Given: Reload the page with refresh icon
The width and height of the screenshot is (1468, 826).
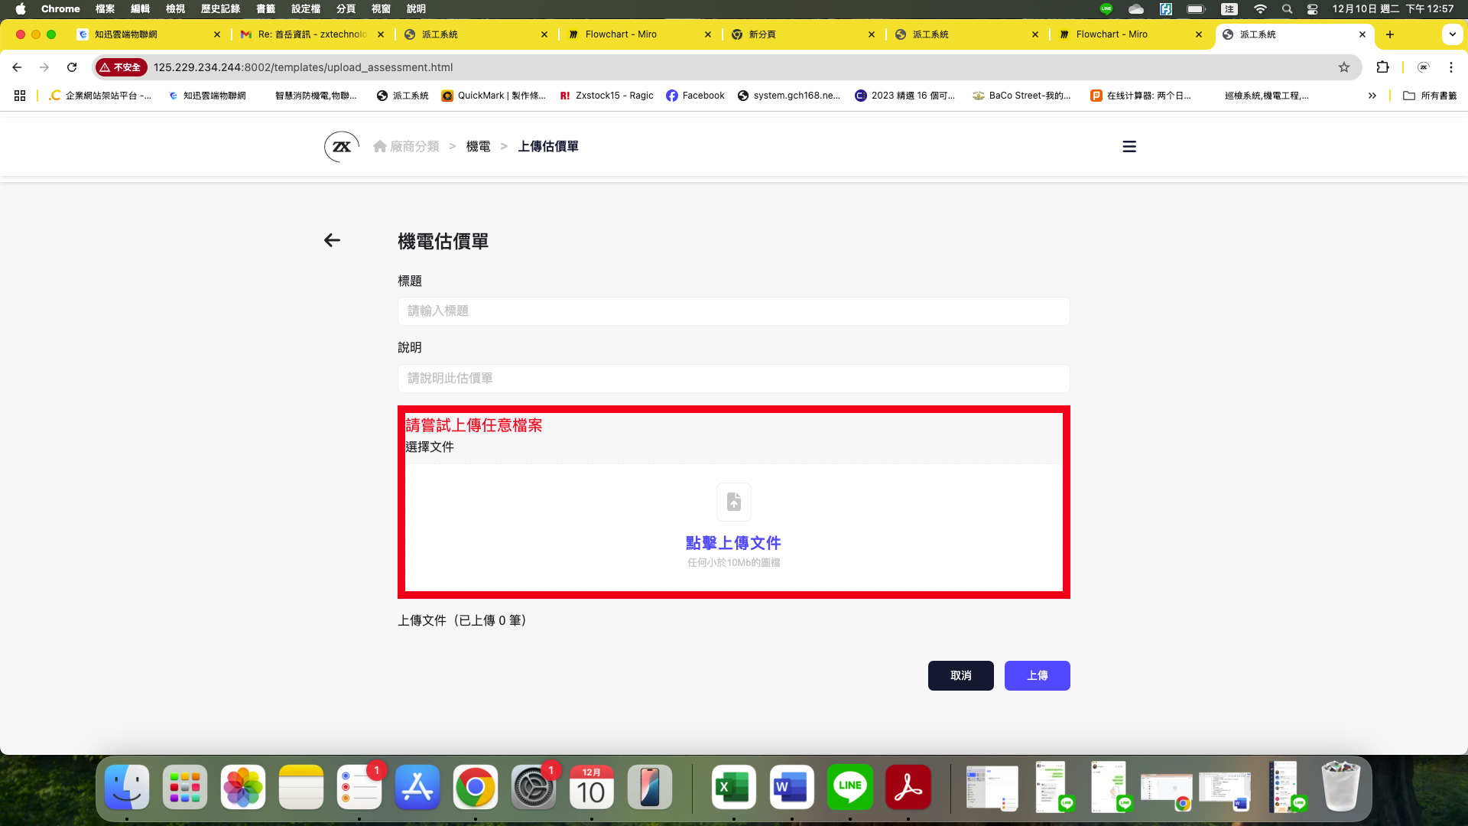Looking at the screenshot, I should tap(72, 67).
